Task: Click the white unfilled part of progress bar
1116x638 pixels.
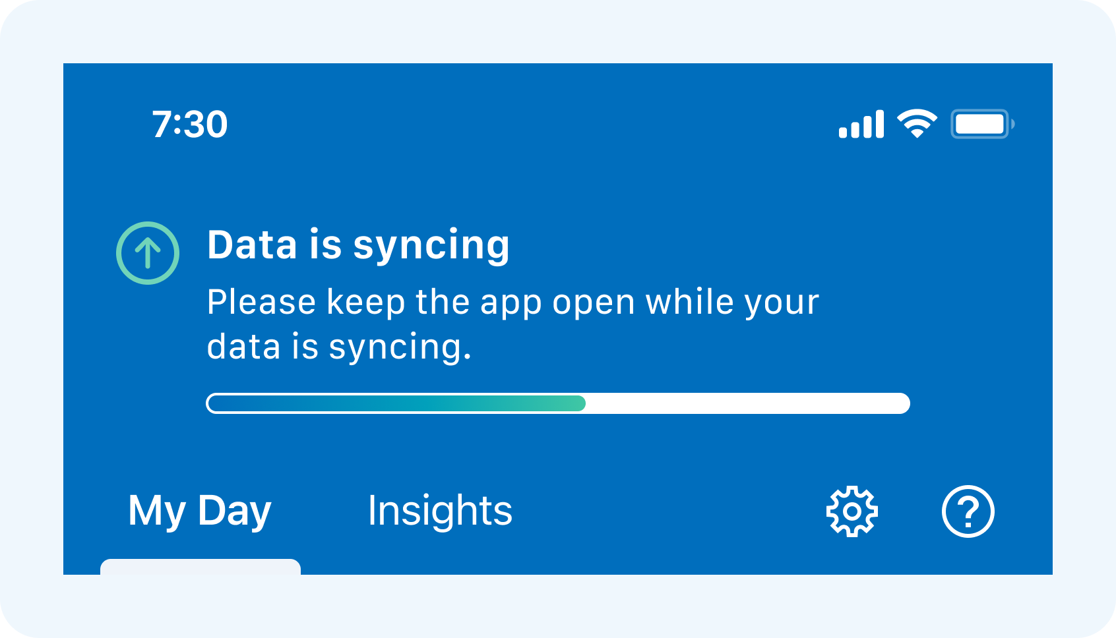Action: coord(745,403)
